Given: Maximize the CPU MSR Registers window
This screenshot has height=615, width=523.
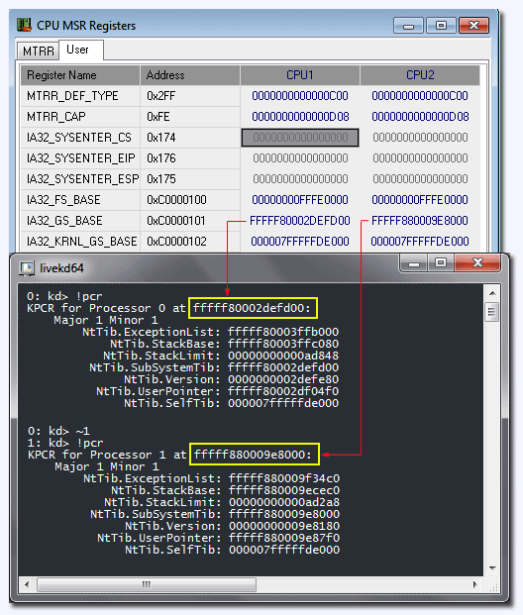Looking at the screenshot, I should coord(441,26).
